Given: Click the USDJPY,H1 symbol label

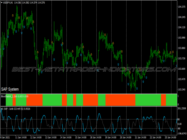Looking at the screenshot, I should (x=9, y=3).
